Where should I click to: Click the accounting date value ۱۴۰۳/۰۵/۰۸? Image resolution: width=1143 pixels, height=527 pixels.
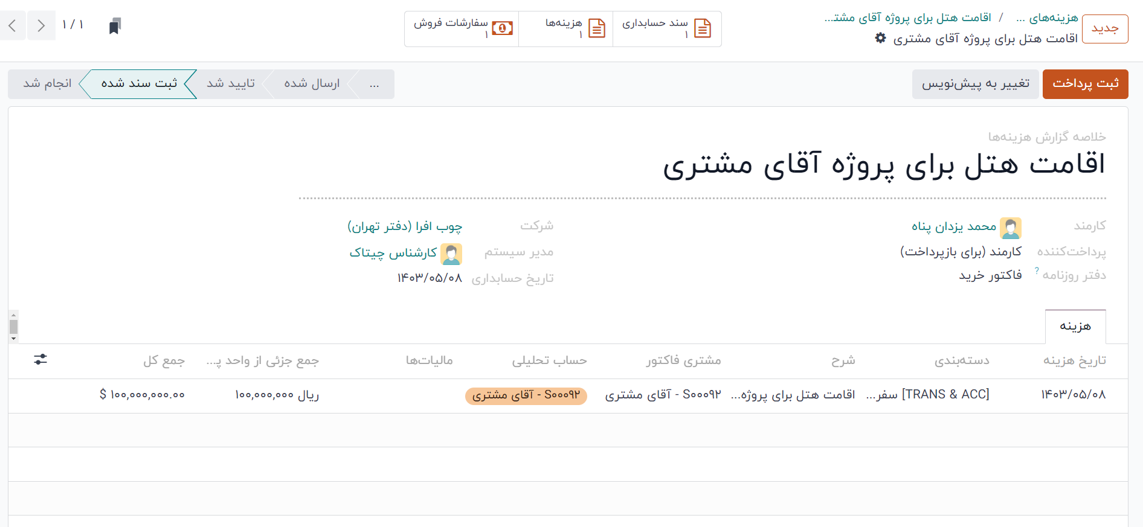(430, 278)
